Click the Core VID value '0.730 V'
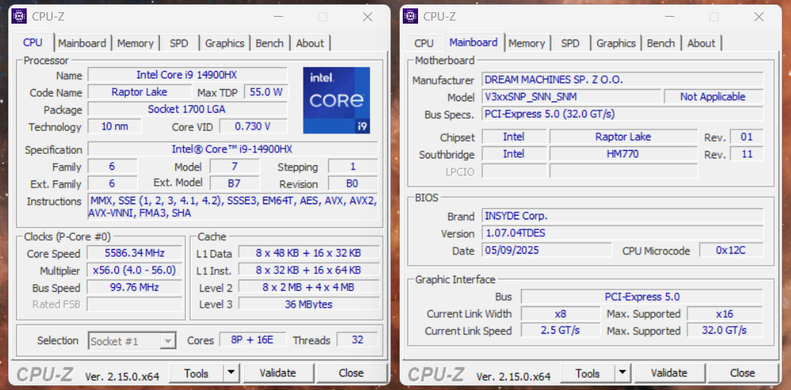The image size is (791, 390). point(253,126)
